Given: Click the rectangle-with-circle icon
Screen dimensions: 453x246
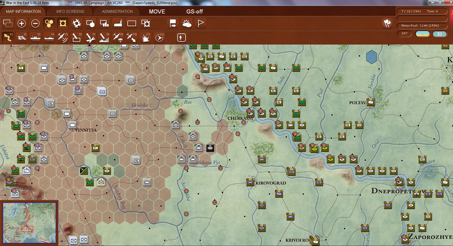Looking at the screenshot, I should click(90, 23).
